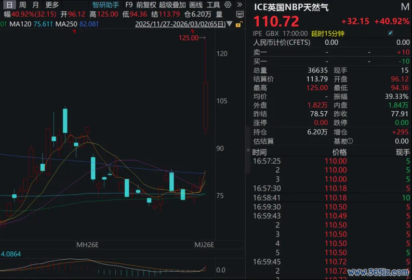Screen dimensions: 412x280
Task: Click the double-chevron toolbar overflow icon
Action: coord(239,5)
